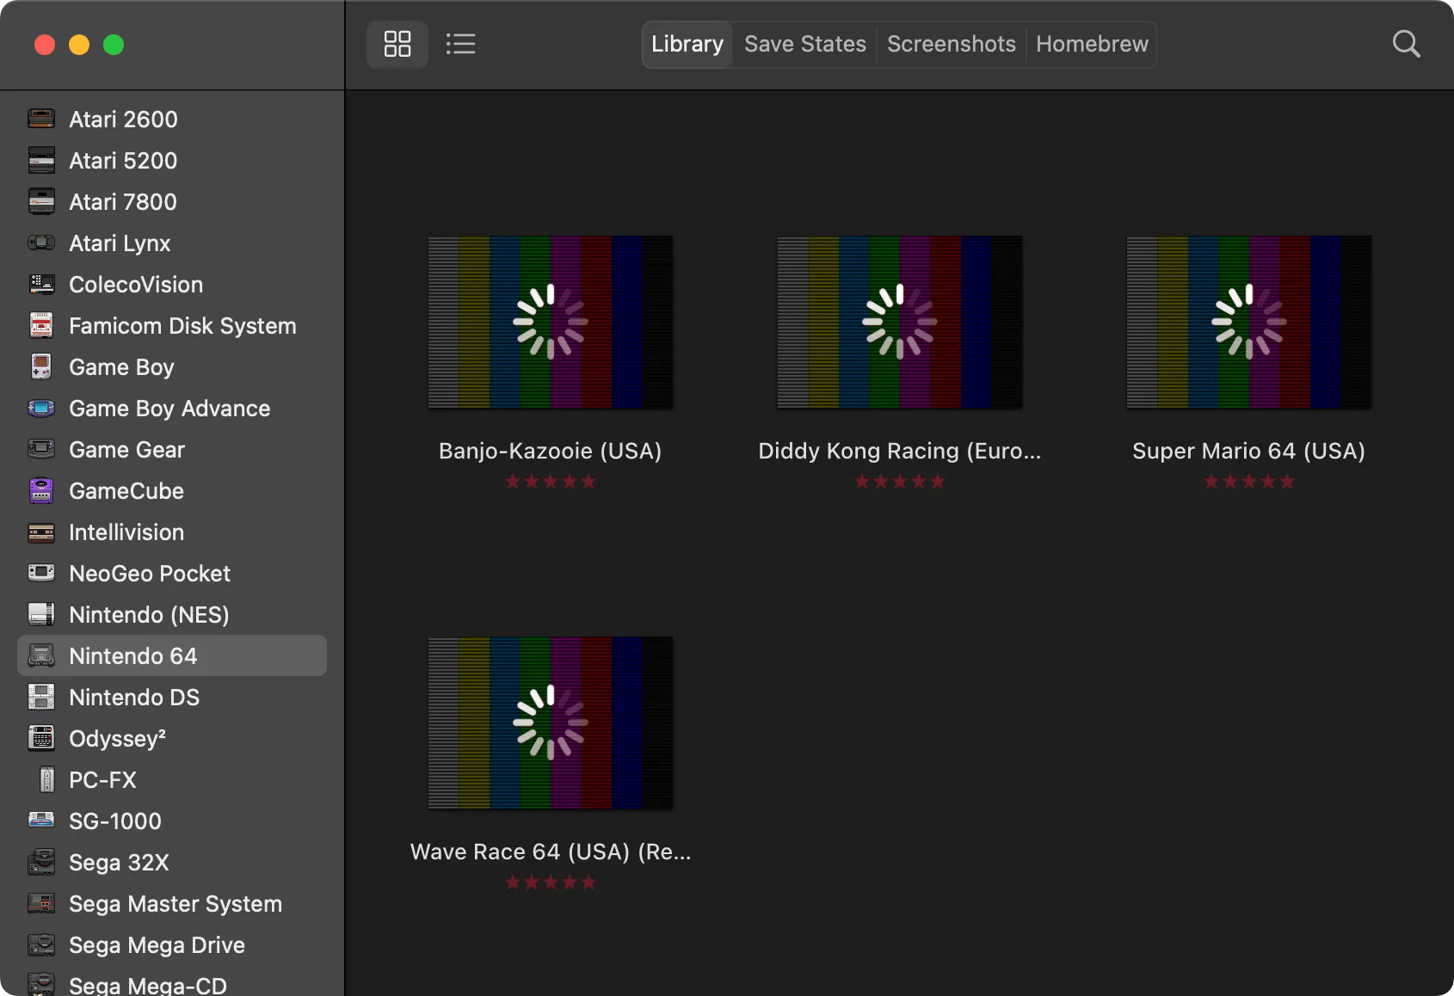
Task: Switch to grid view layout
Action: (x=397, y=44)
